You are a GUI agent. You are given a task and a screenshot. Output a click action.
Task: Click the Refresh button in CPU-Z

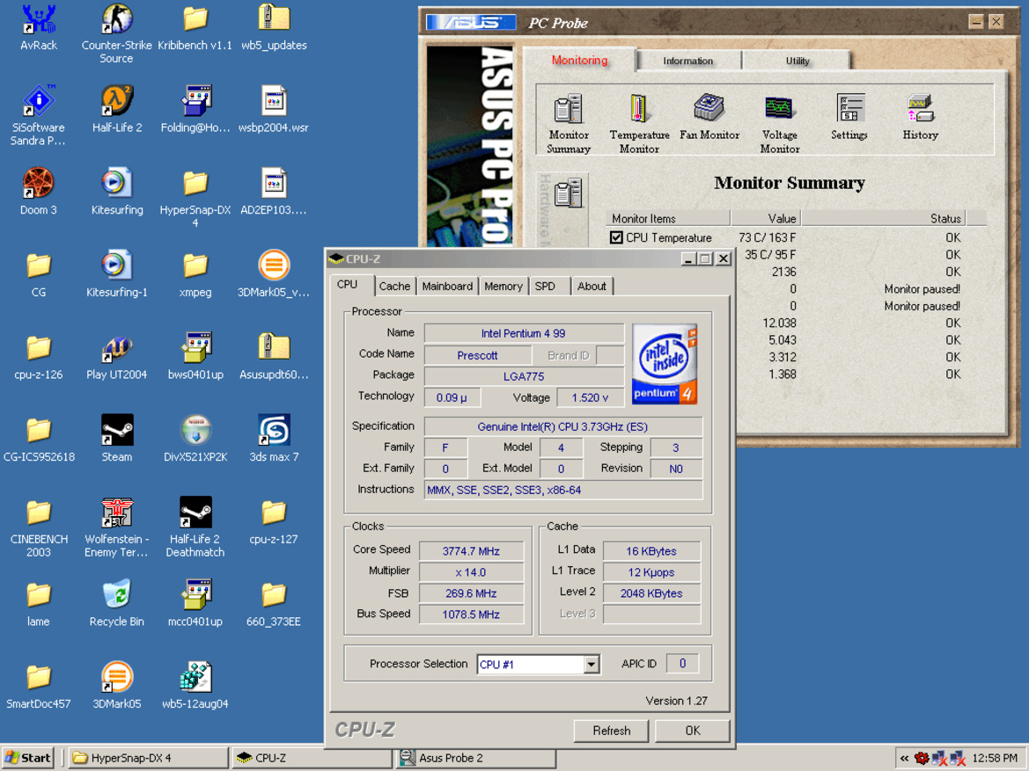[x=611, y=731]
